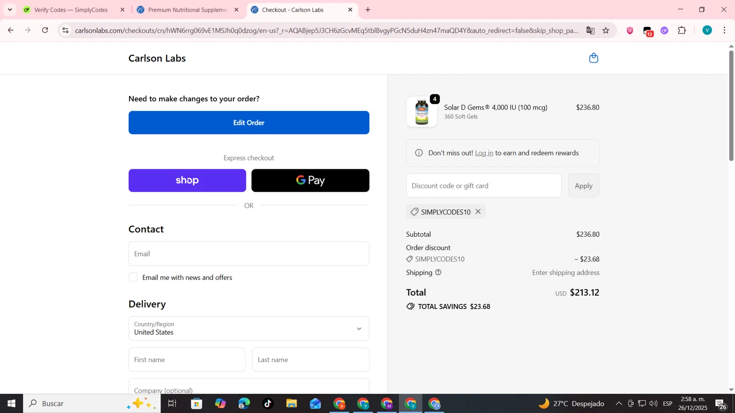
Task: Check Email me with news and offers
Action: (x=133, y=277)
